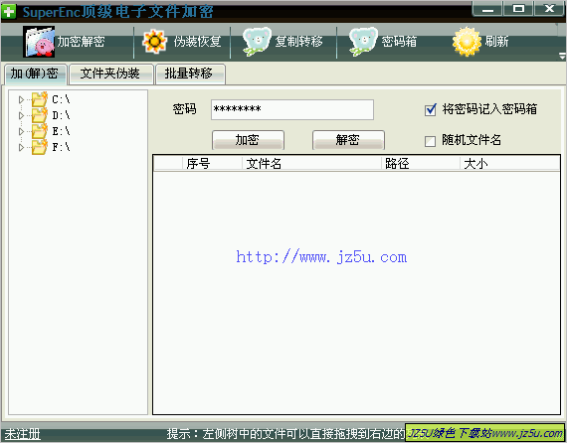Expand the D:\ drive tree node
This screenshot has width=567, height=443.
[21, 115]
